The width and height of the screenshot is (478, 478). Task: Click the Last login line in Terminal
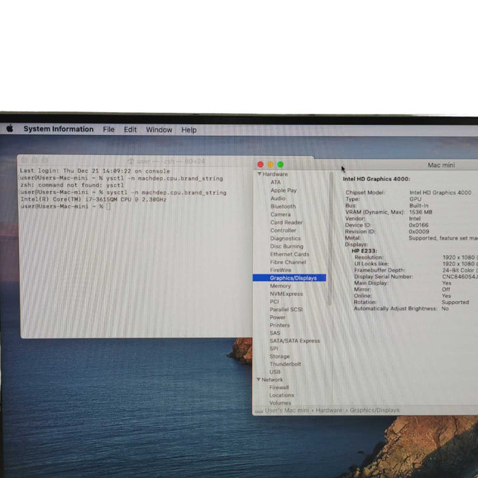click(x=95, y=171)
